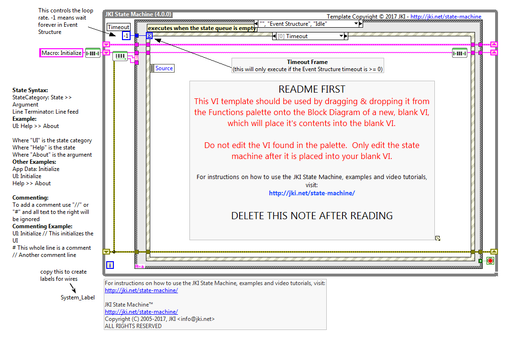Screen dimensions: 509x340
Task: Click the Source event data node
Action: coord(162,68)
